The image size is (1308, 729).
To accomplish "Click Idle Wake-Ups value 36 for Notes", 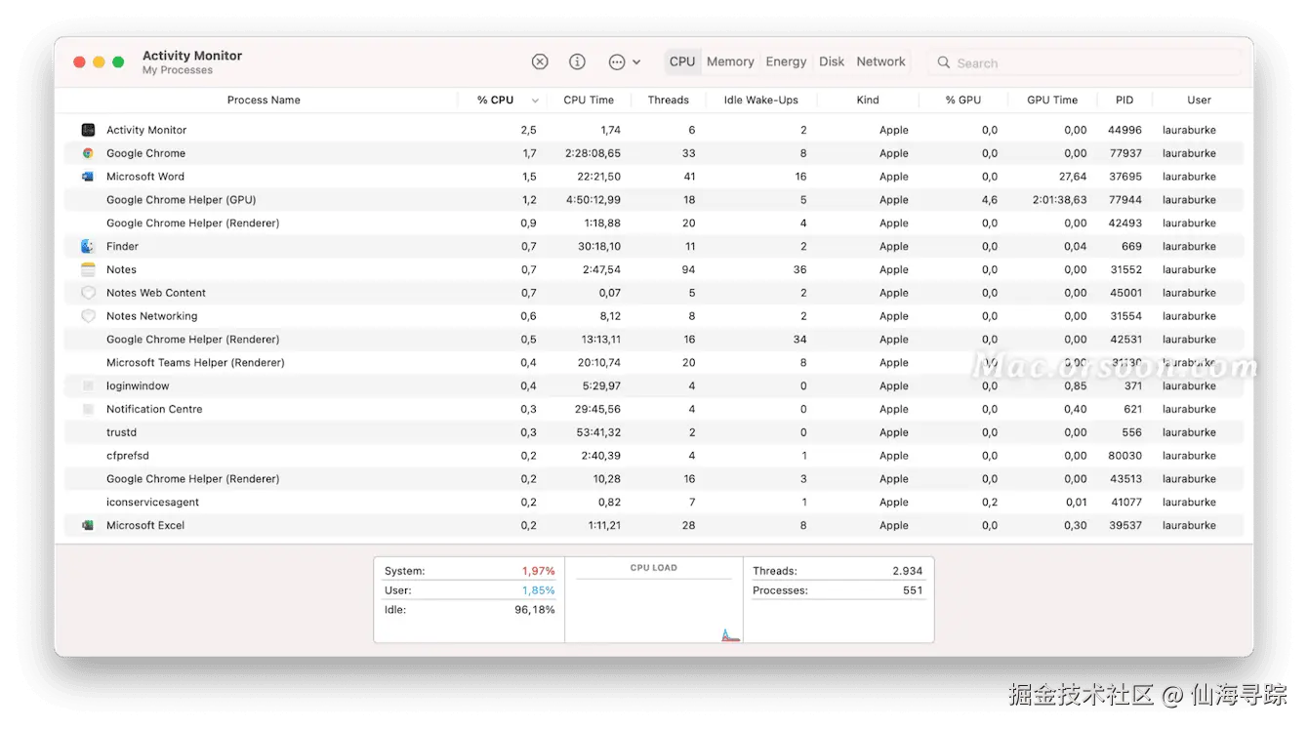I will pos(800,269).
